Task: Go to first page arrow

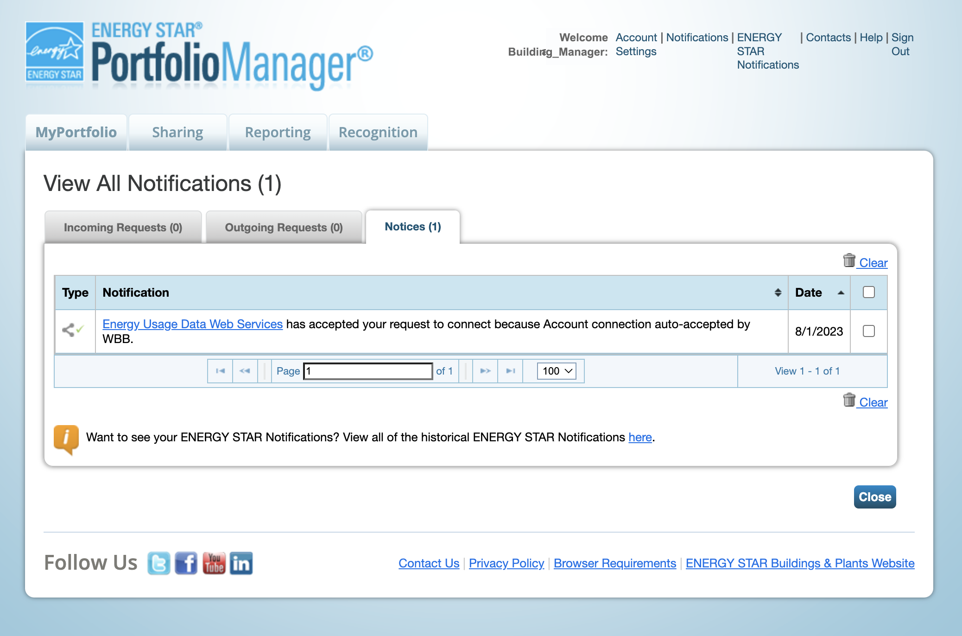Action: pyautogui.click(x=221, y=371)
